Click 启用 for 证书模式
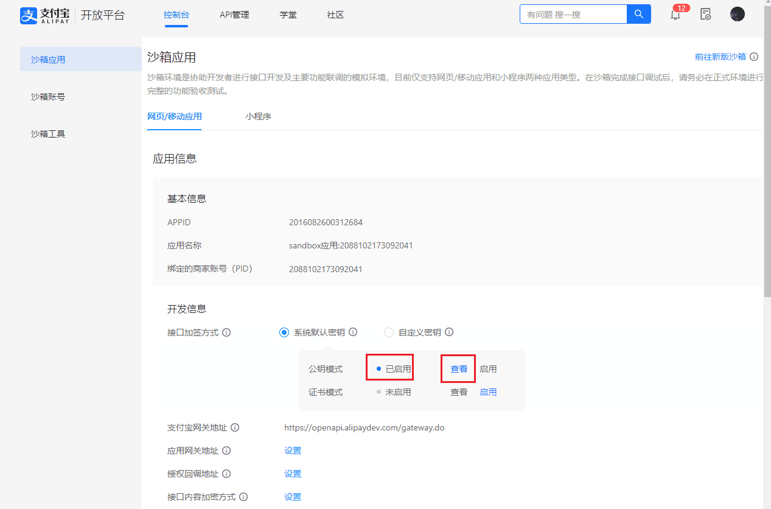Screen dimensions: 771x509 click(x=488, y=392)
